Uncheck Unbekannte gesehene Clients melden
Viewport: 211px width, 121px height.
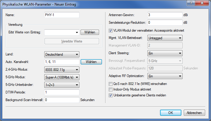110,95
